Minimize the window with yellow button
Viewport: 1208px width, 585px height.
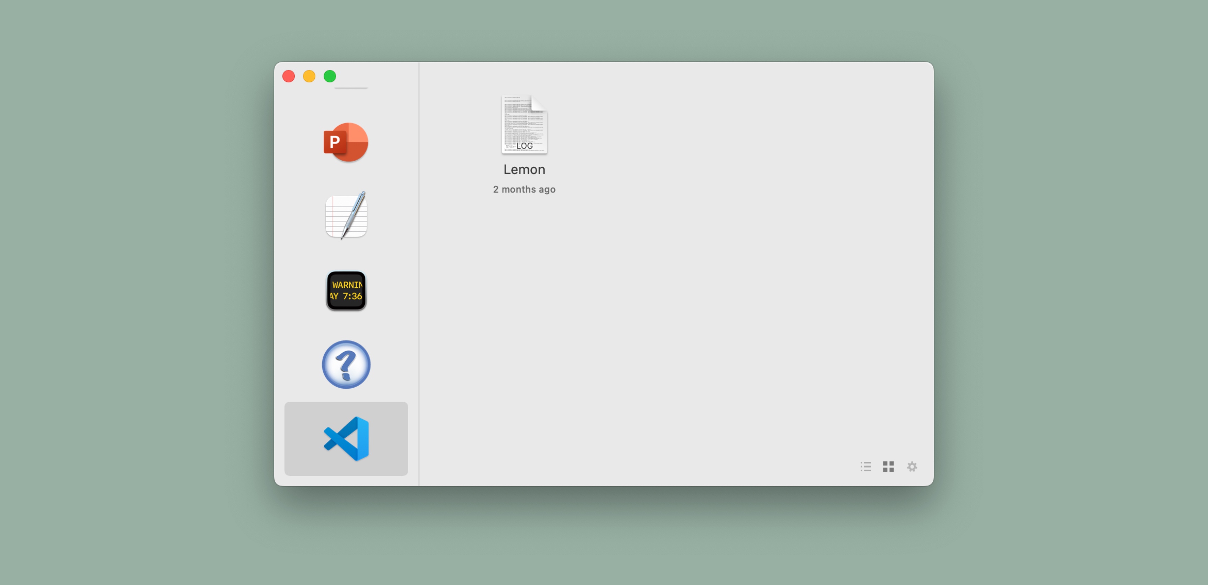309,76
